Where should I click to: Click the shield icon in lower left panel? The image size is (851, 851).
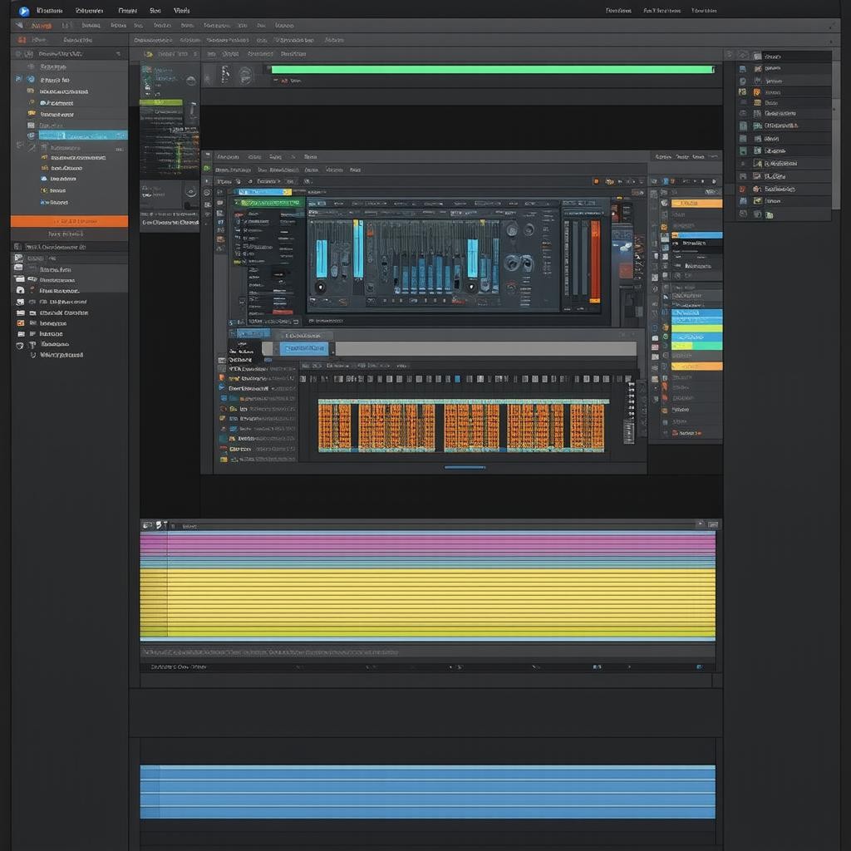[20, 345]
